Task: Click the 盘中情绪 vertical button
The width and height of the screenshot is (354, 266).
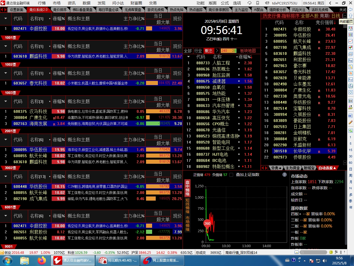Action: pos(188,188)
